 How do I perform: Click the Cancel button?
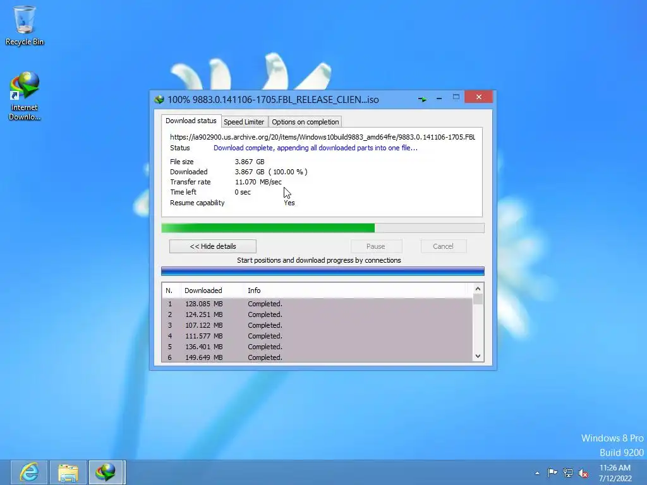(444, 246)
